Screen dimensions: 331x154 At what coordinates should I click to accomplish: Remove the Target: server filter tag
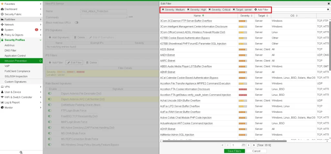[x=234, y=10]
